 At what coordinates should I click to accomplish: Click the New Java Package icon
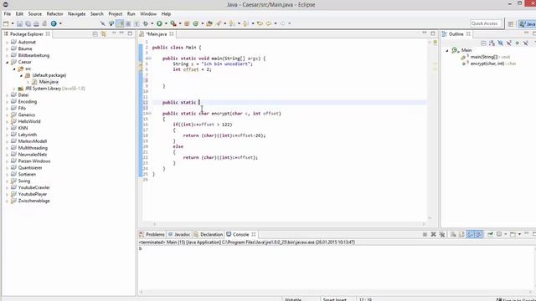[187, 23]
